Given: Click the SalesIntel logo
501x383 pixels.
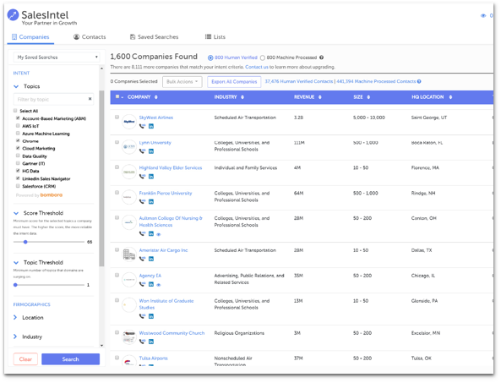Looking at the screenshot, I should point(42,18).
